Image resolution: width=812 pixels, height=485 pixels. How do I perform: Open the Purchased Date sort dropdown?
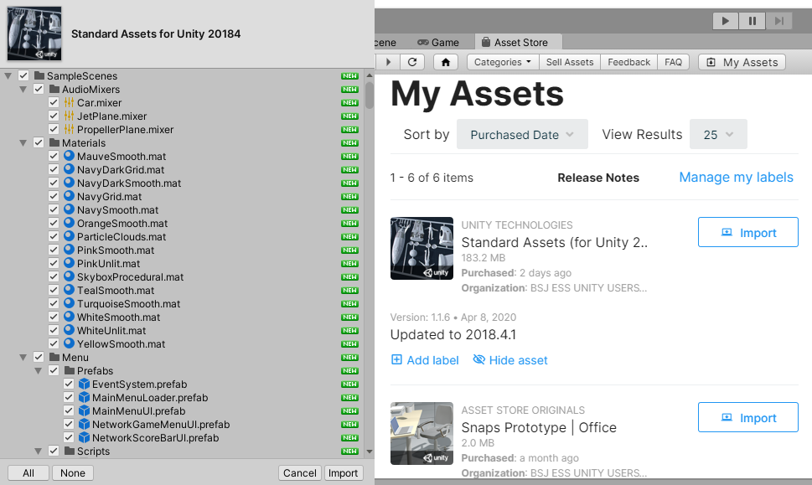(x=522, y=135)
